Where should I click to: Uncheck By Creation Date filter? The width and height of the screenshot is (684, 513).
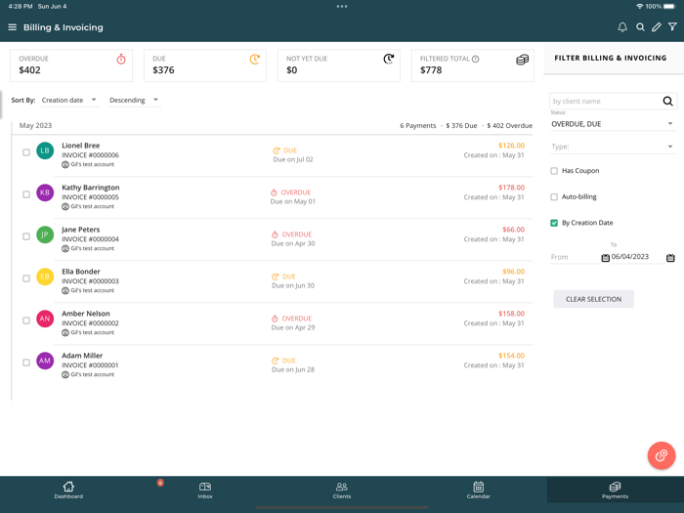[x=554, y=223]
